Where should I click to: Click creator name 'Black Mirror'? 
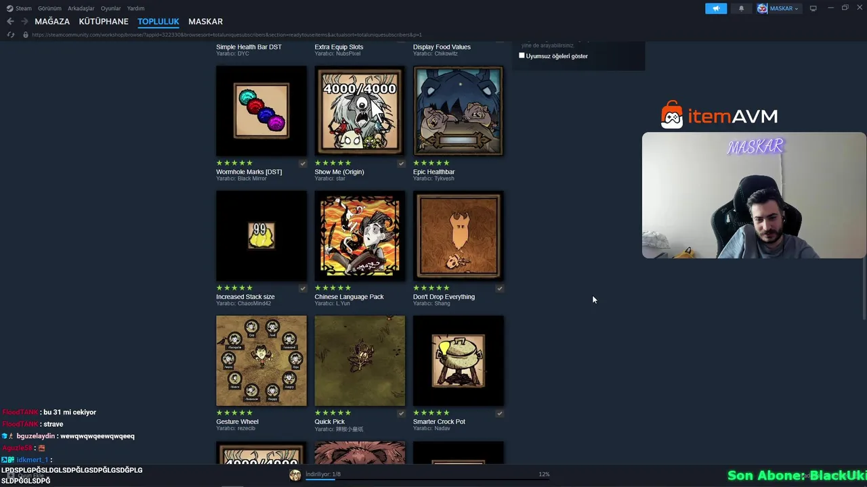pyautogui.click(x=252, y=179)
